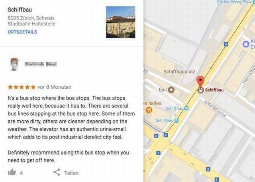This screenshot has width=255, height=182.
Task: Click the tram line 4 badge near top
Action: tap(226, 44)
